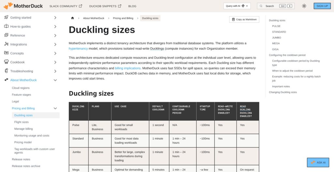Open Monitoring usage and costs page
The width and height of the screenshot is (334, 172).
(32, 136)
